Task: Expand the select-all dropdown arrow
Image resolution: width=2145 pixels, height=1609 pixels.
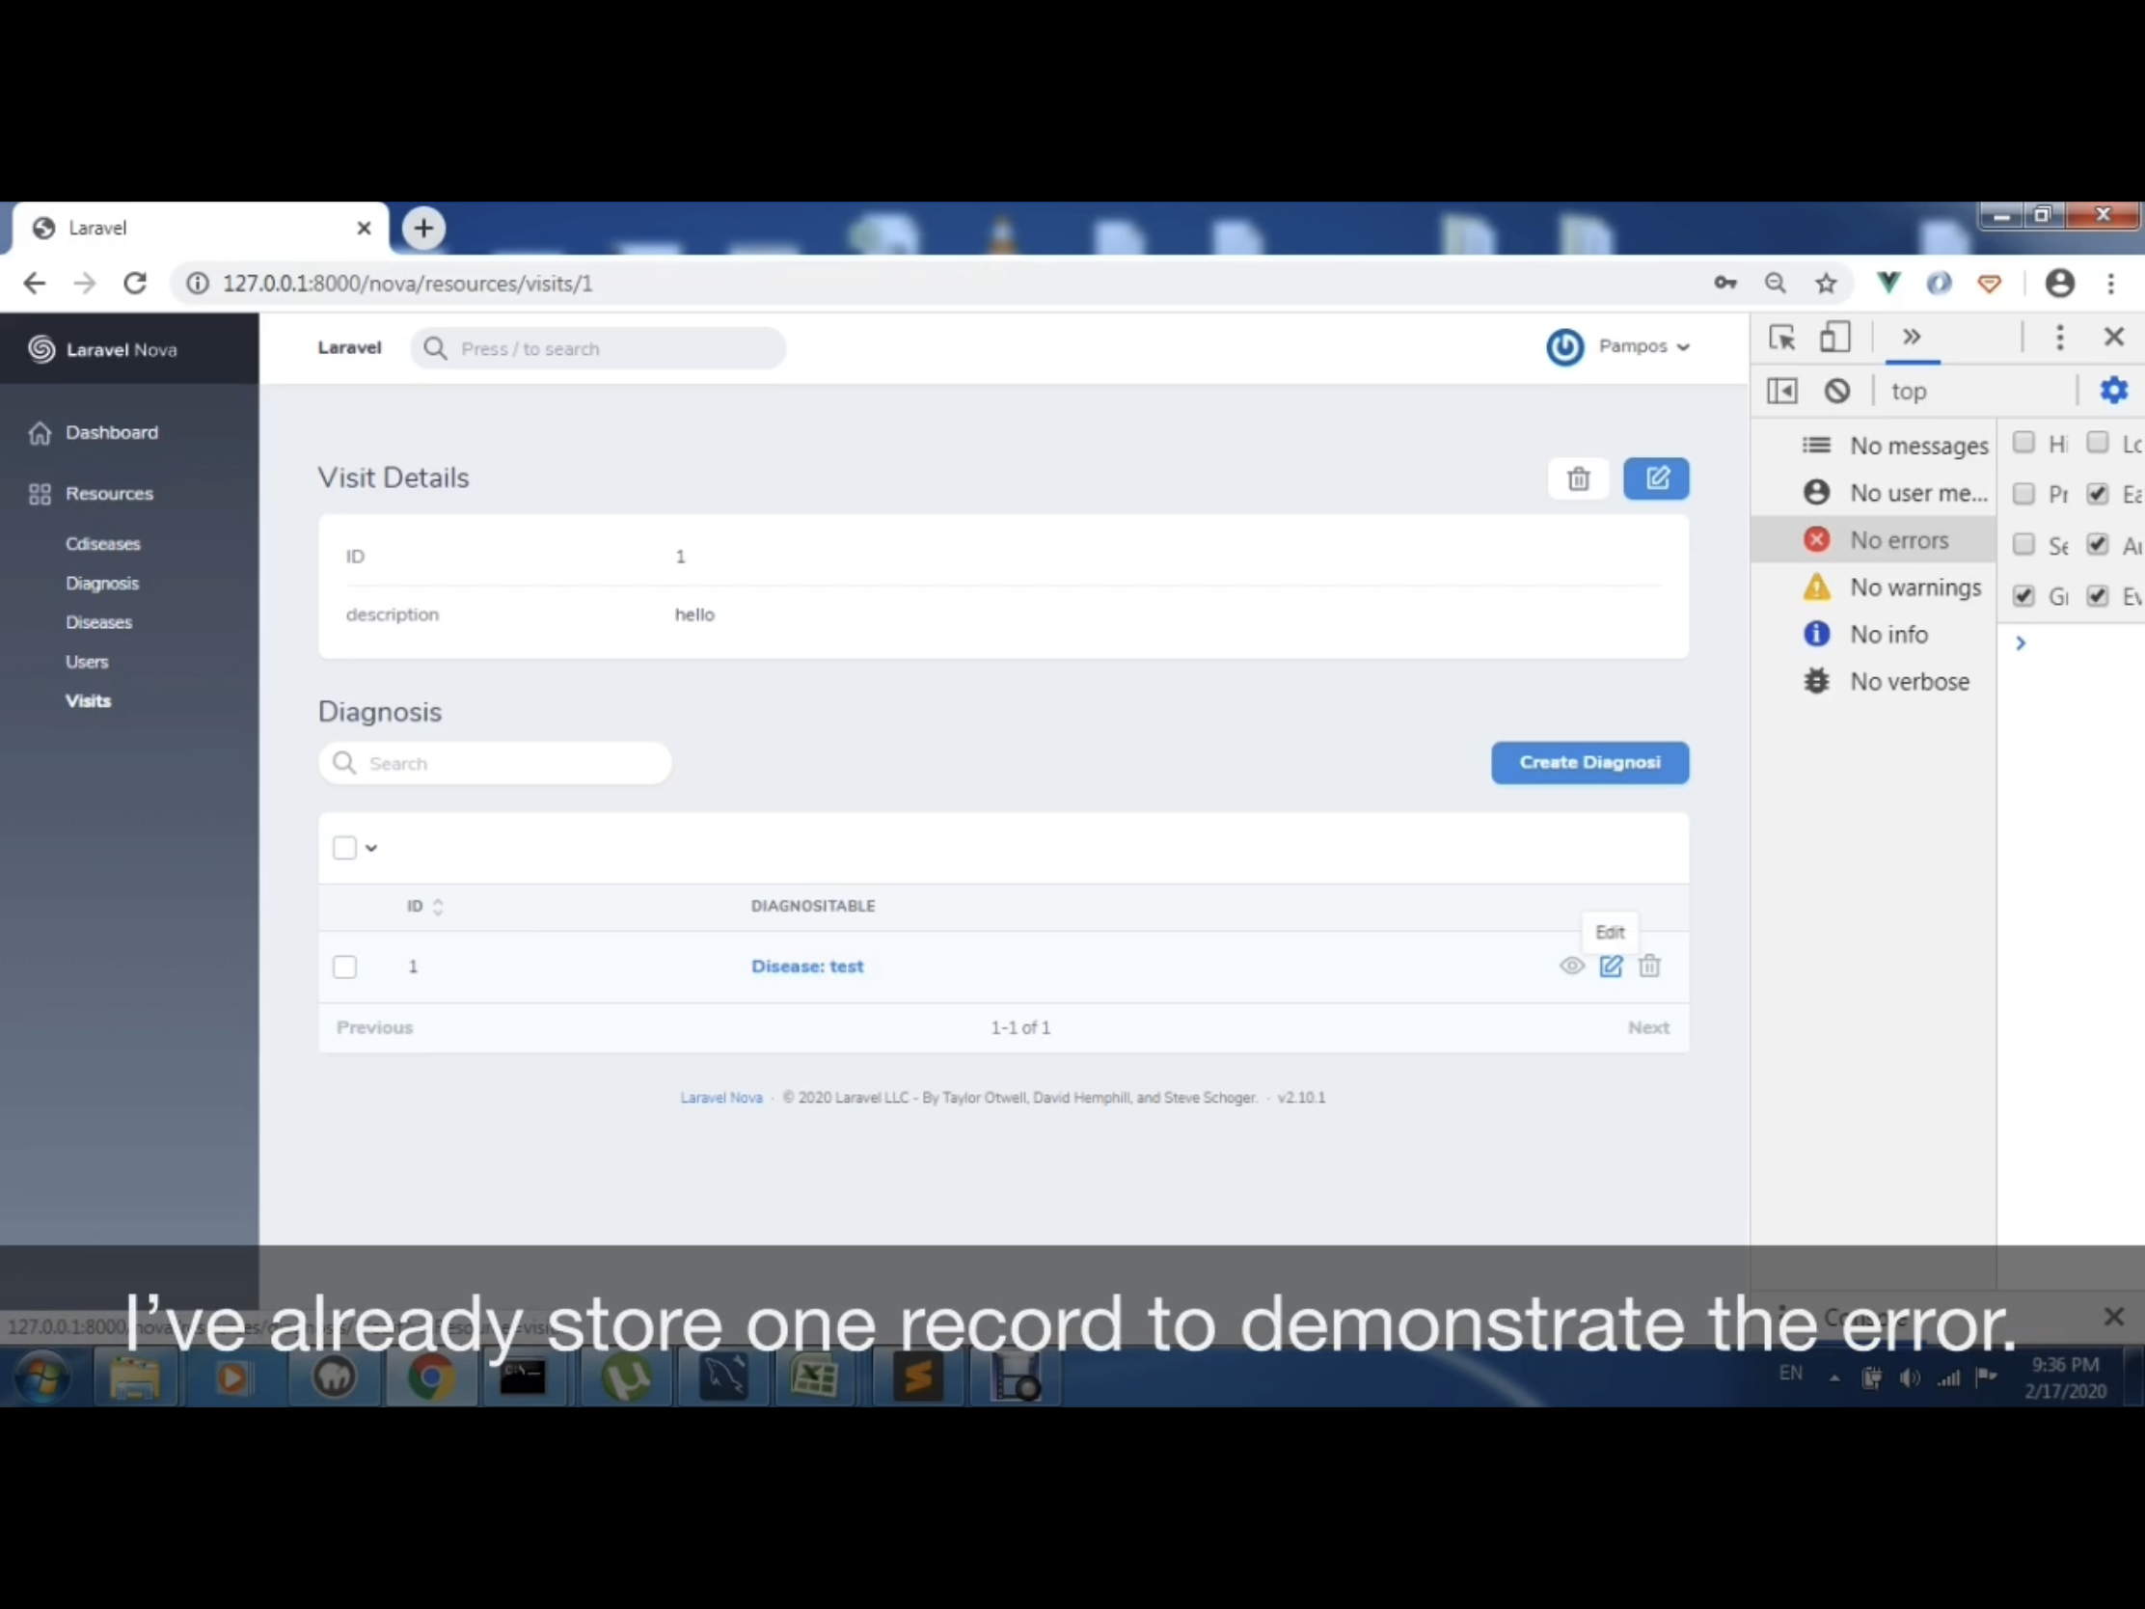Action: [371, 848]
